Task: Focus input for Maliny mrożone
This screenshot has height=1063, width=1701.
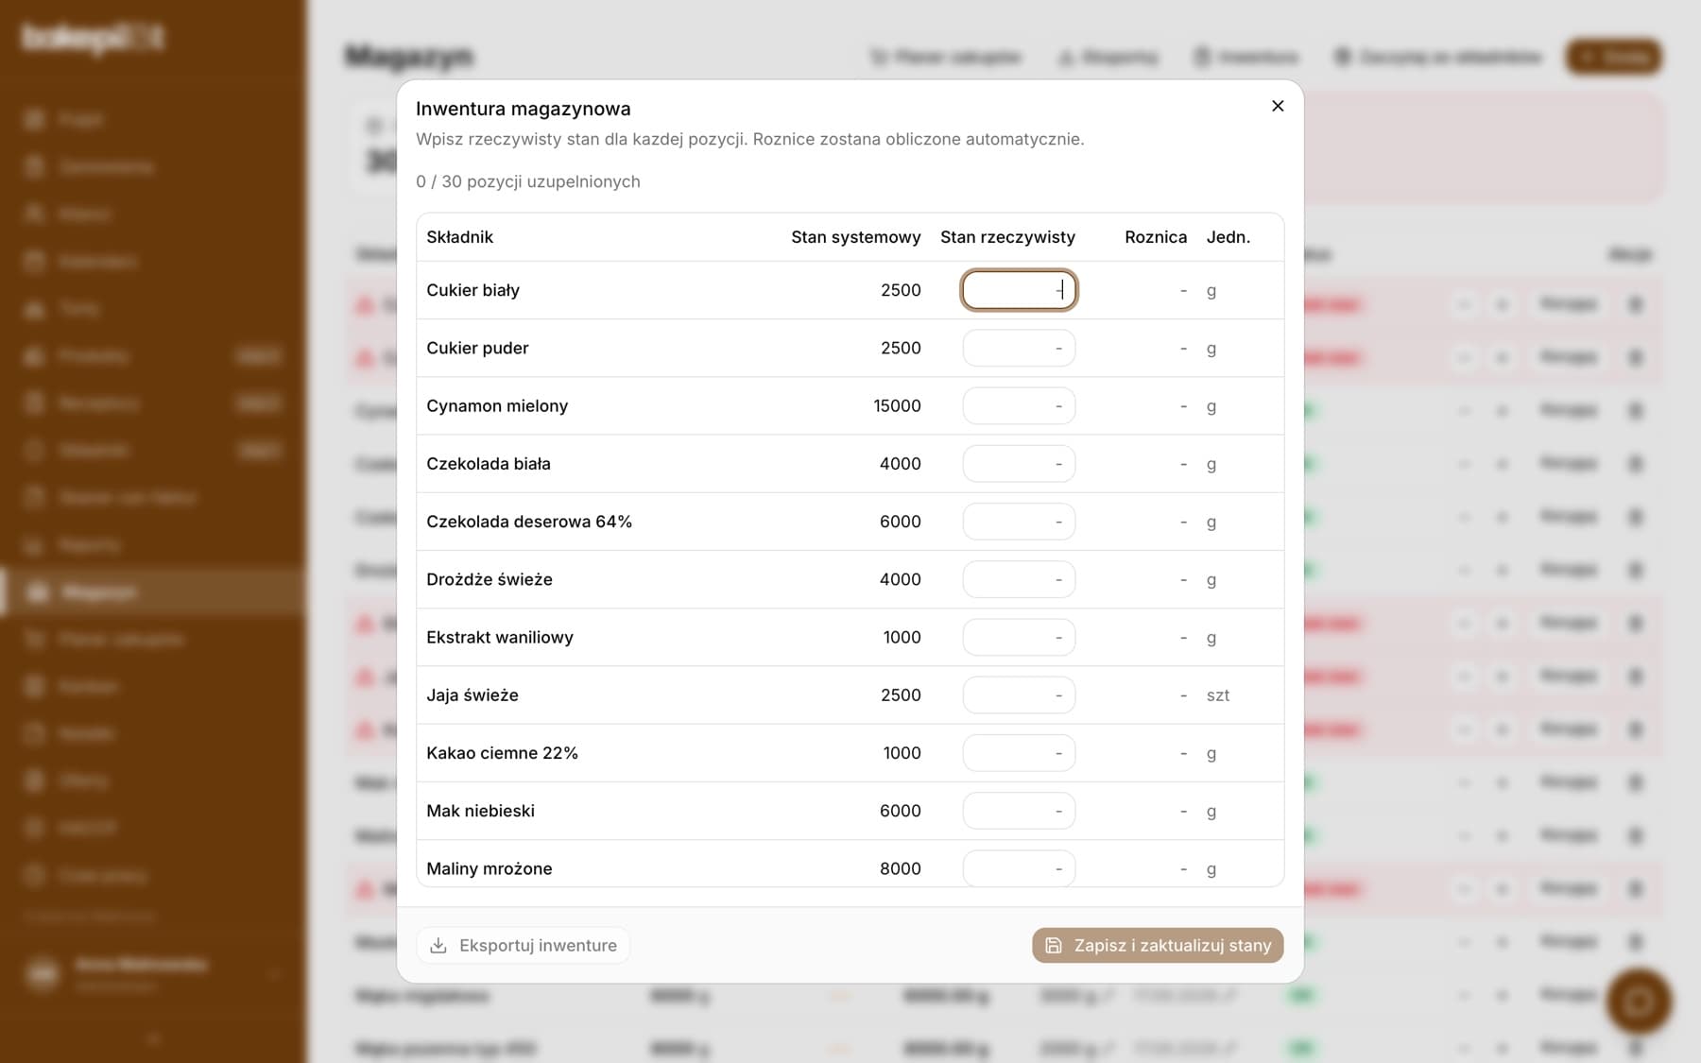Action: pyautogui.click(x=1019, y=868)
